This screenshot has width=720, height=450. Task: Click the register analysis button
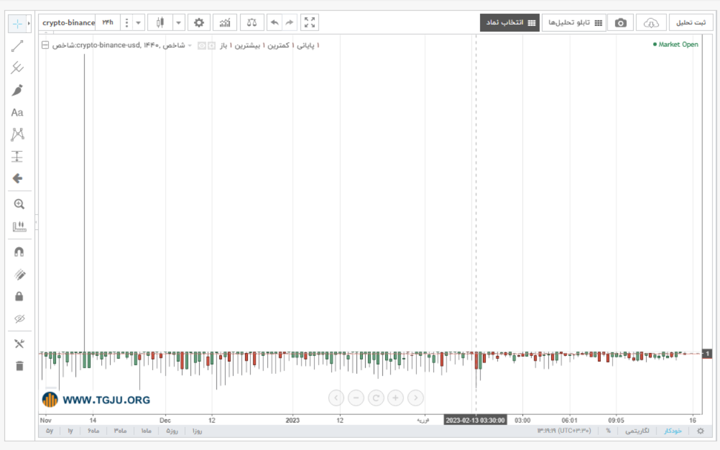(691, 22)
